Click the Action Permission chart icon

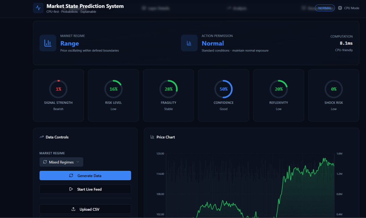pos(189,43)
